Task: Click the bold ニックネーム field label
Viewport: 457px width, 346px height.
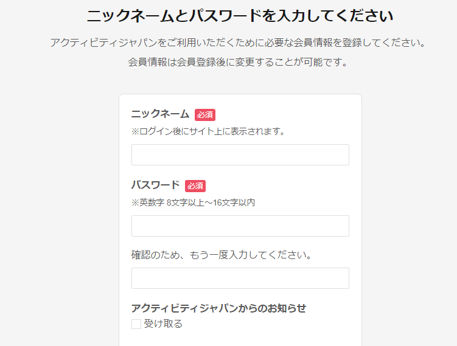Action: coord(160,114)
